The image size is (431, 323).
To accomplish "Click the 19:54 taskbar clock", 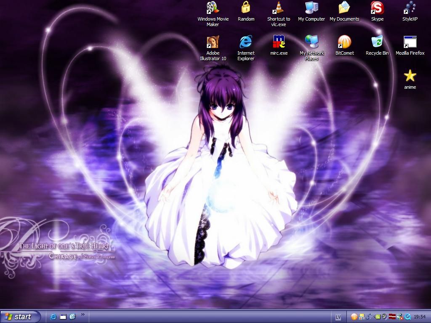I will click(420, 317).
